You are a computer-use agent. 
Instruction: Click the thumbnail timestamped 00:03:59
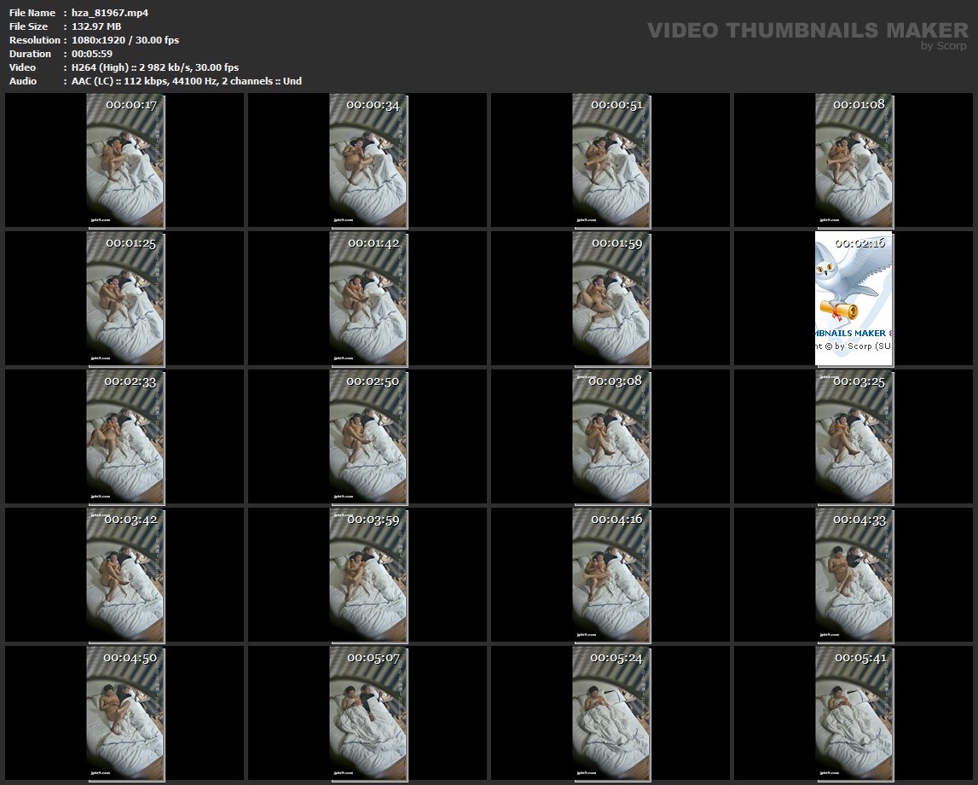click(368, 574)
